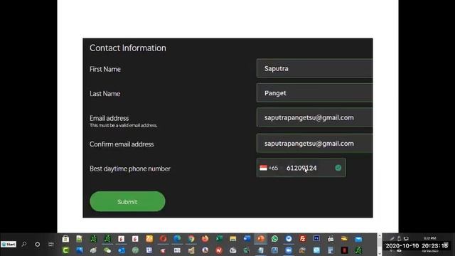
Task: Focus the First Name field containing Saputra
Action: pos(314,68)
